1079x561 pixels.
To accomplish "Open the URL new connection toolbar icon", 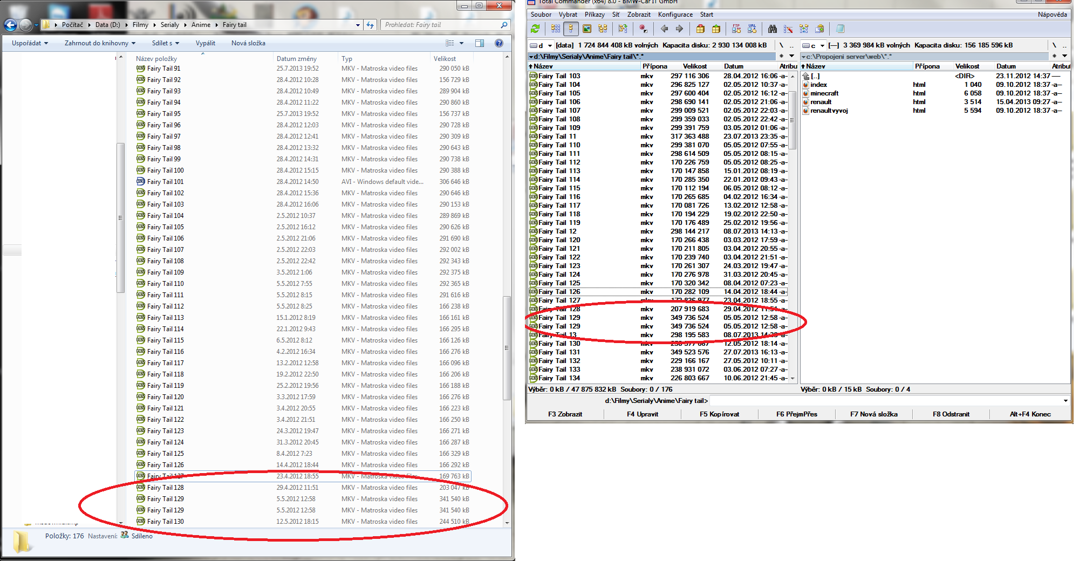I will pos(752,29).
